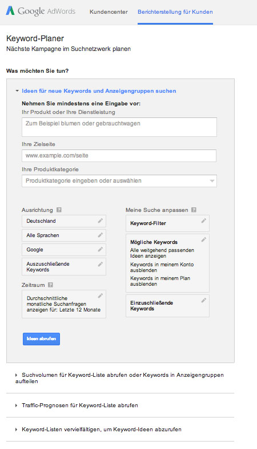Open Keyword-Filter edit pencil icon

(x=203, y=220)
